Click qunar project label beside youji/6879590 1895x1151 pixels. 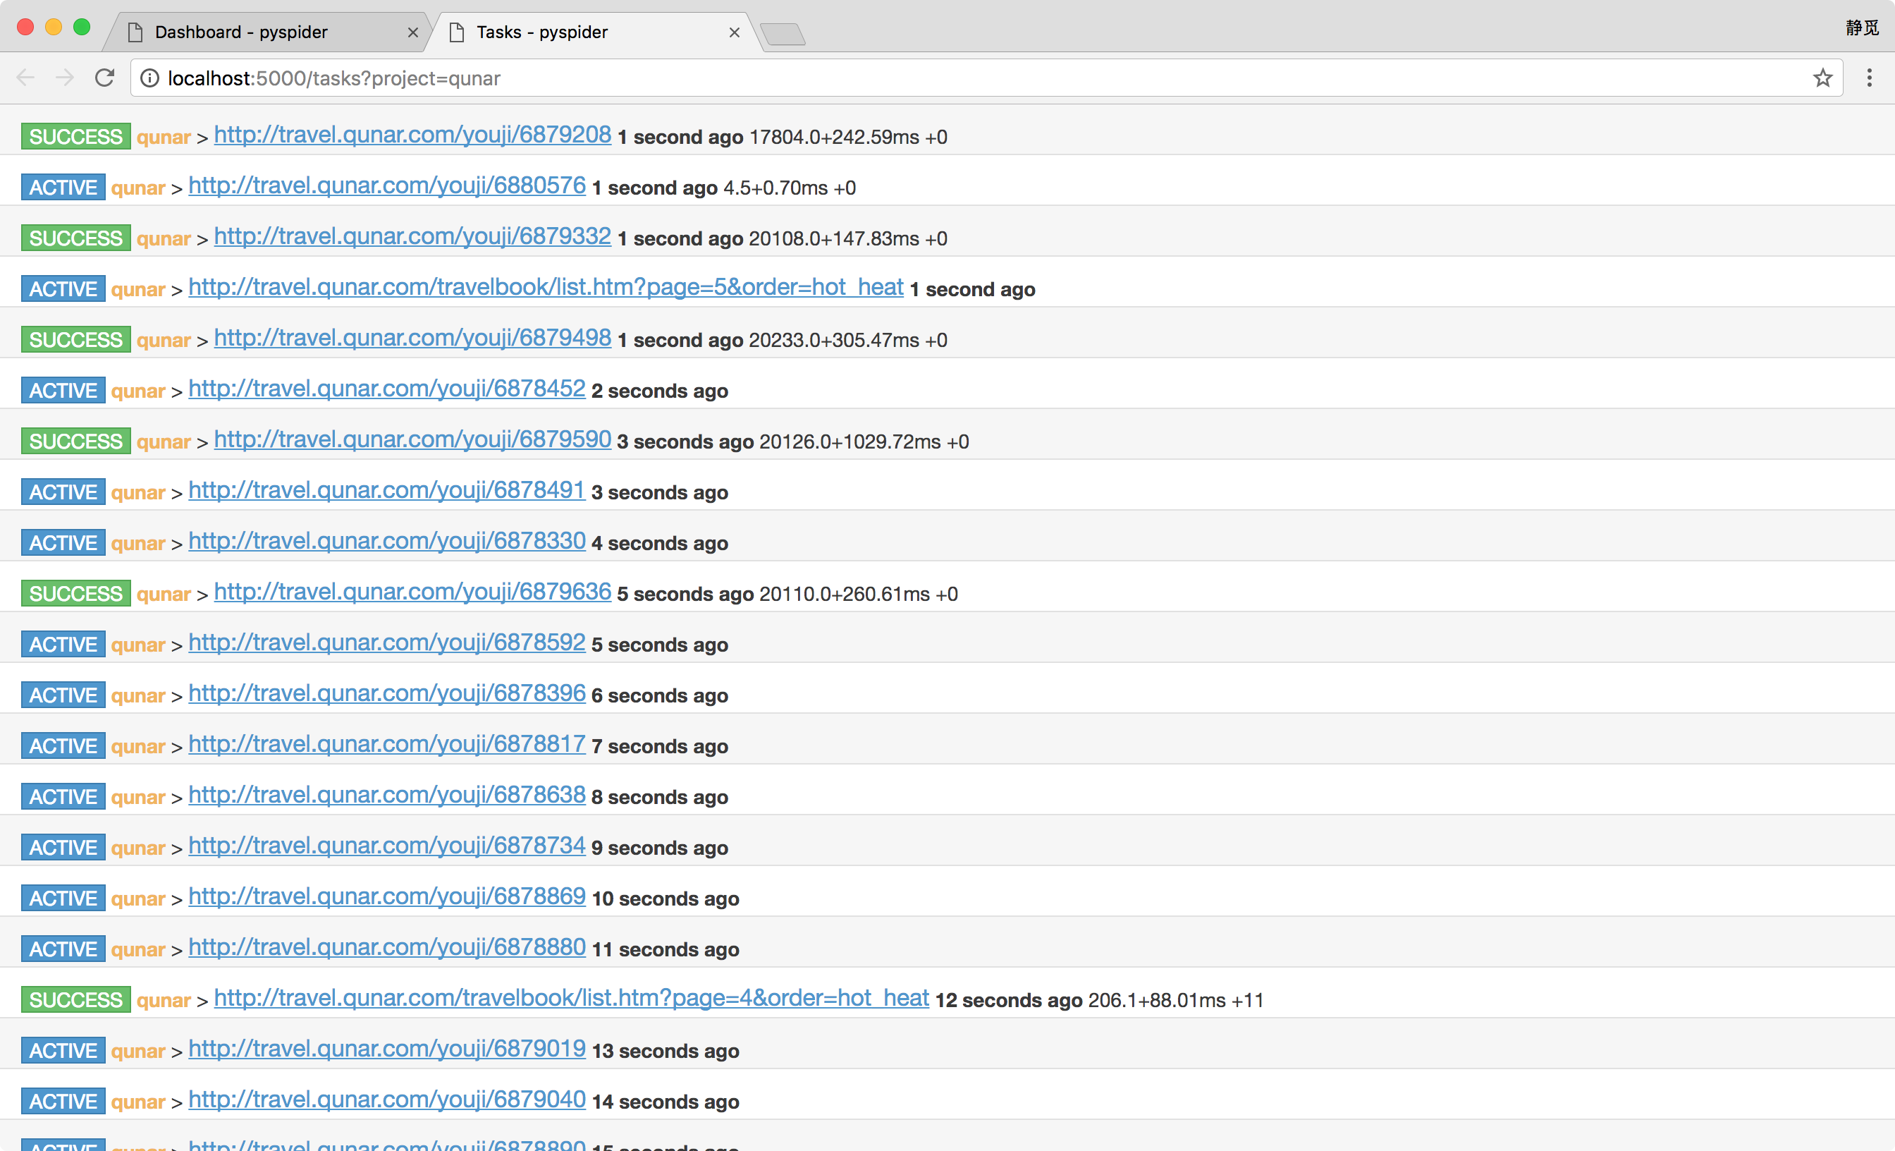[163, 441]
